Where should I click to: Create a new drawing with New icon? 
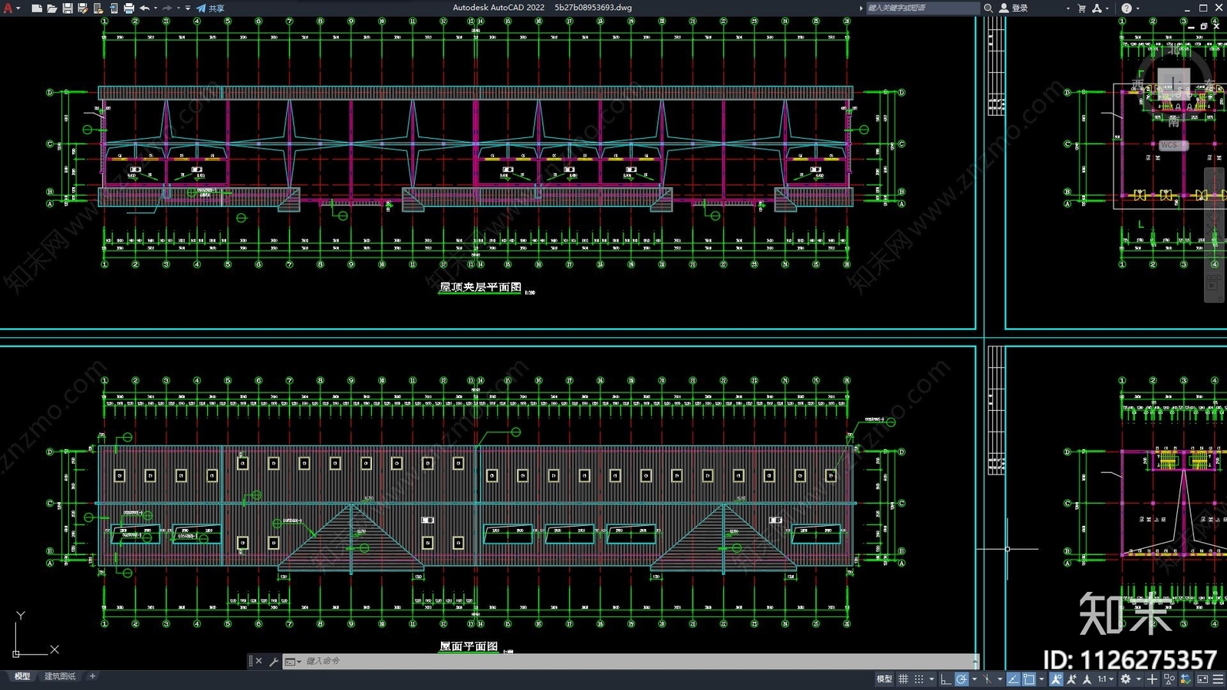click(36, 8)
